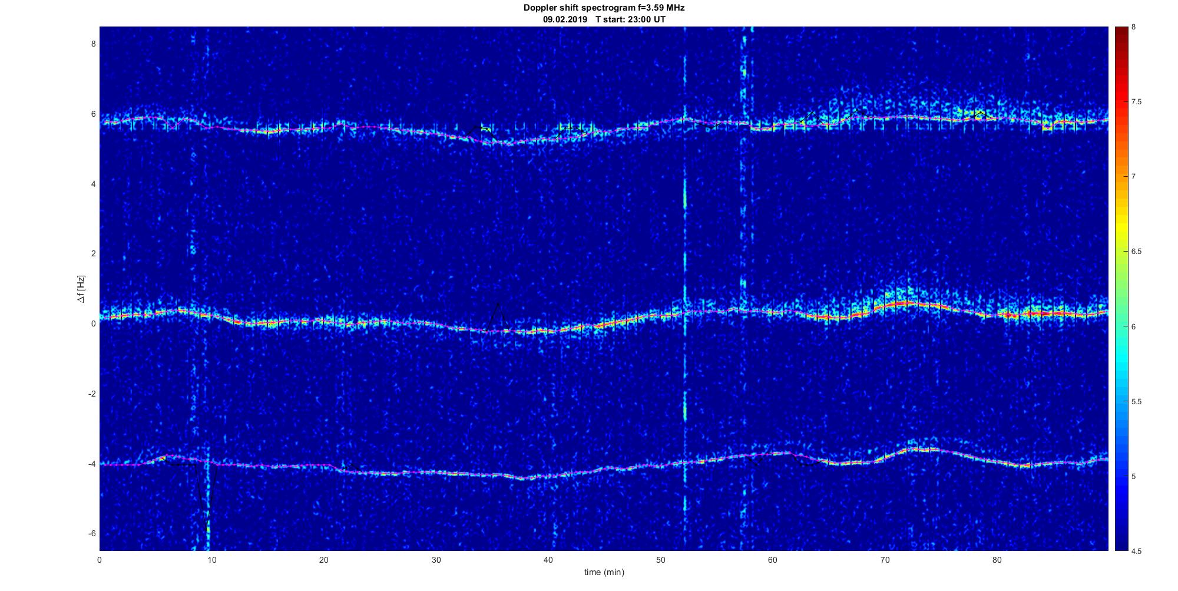The width and height of the screenshot is (1178, 591).
Task: Click colorbar tick label '4.5'
Action: tap(1137, 552)
